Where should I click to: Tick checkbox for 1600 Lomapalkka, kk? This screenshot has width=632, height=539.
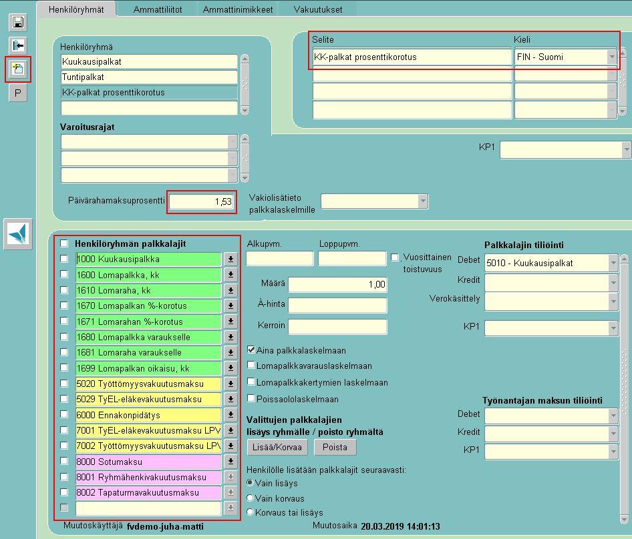pyautogui.click(x=64, y=274)
